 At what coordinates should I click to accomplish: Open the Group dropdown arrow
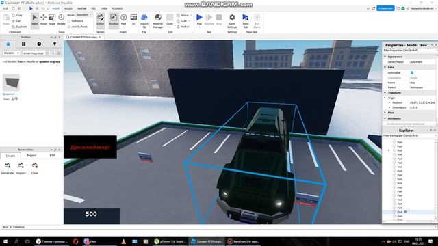191,15
